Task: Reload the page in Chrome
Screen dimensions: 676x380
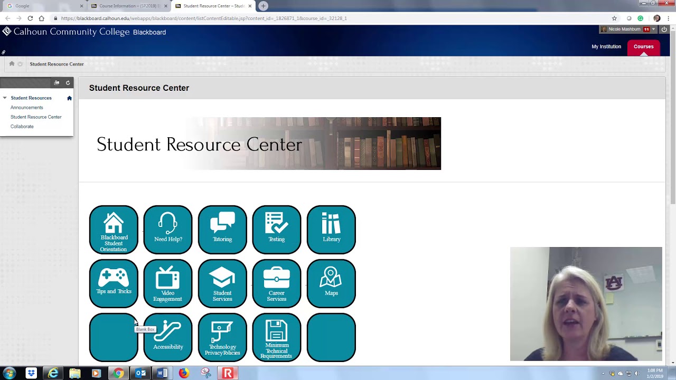Action: click(x=30, y=18)
